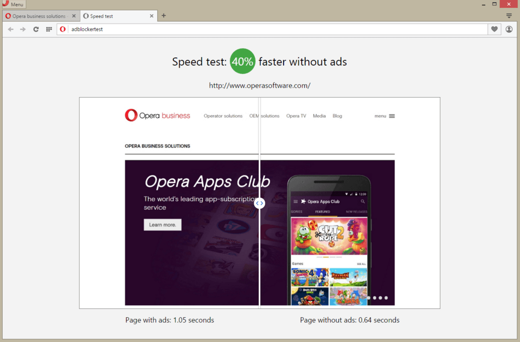Click the Learn more button

[x=162, y=225]
